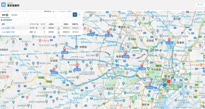This screenshot has height=109, width=205.
Task: Click the destination pin labeled 目的地1 near 浜田山
Action: pos(54,69)
